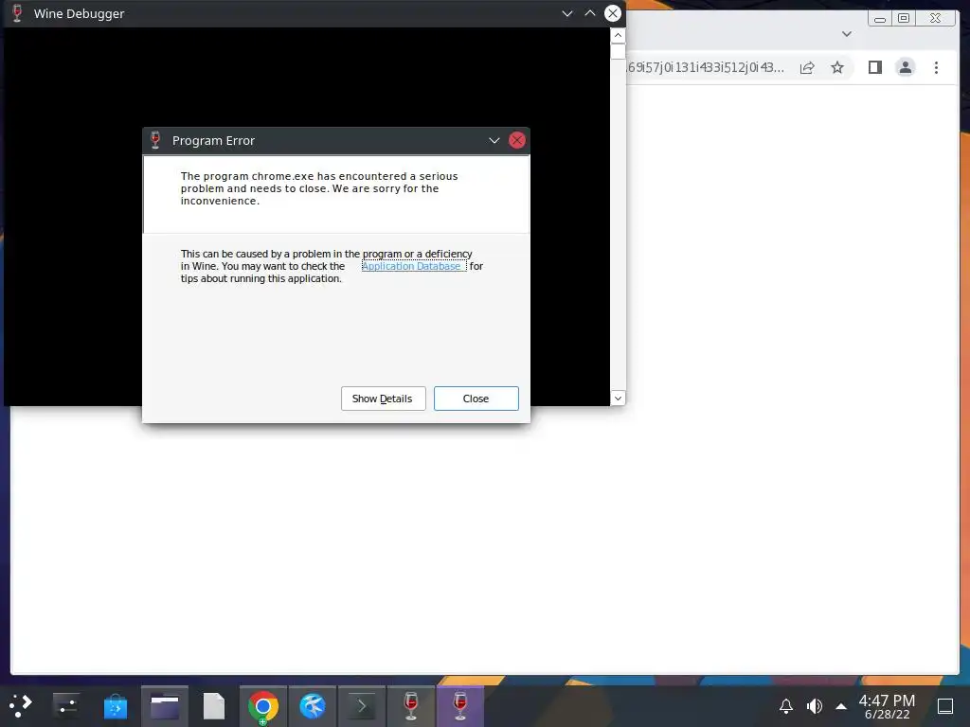Click the wine glass icon in the Wine Debugger title bar
Viewport: 970px width, 727px height.
[x=17, y=13]
